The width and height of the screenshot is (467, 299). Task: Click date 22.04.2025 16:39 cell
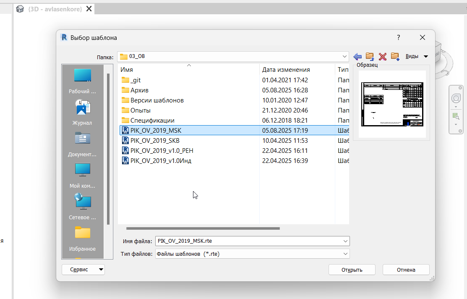point(285,161)
